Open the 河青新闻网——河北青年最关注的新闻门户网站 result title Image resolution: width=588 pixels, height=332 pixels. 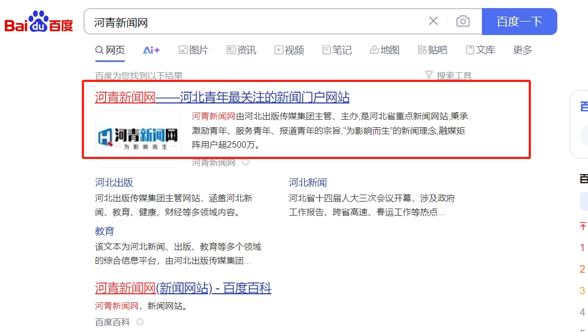click(x=222, y=97)
